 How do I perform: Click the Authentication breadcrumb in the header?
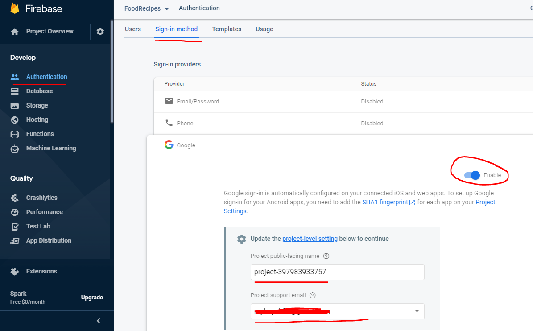point(199,8)
